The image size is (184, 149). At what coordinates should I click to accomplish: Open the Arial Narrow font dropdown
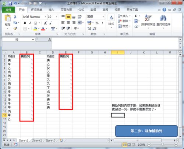(46, 17)
